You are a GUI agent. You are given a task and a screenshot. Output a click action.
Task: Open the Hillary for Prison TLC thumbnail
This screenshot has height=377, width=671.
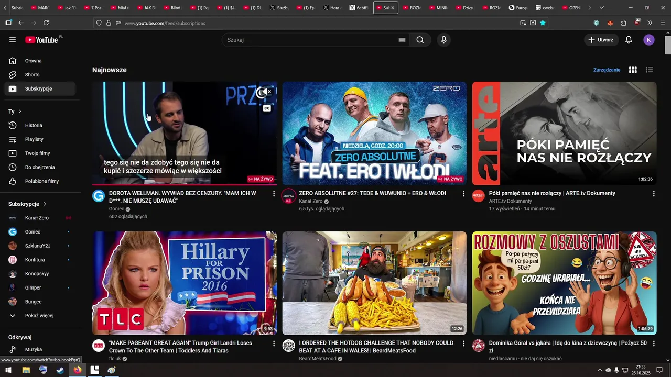(185, 283)
